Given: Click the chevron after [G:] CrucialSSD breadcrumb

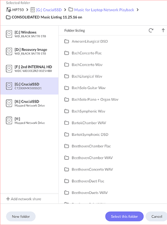Looking at the screenshot, I should [65, 10].
